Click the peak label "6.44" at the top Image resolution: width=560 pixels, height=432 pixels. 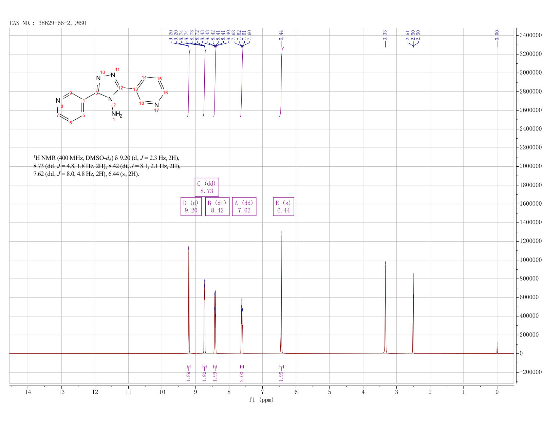click(x=281, y=35)
